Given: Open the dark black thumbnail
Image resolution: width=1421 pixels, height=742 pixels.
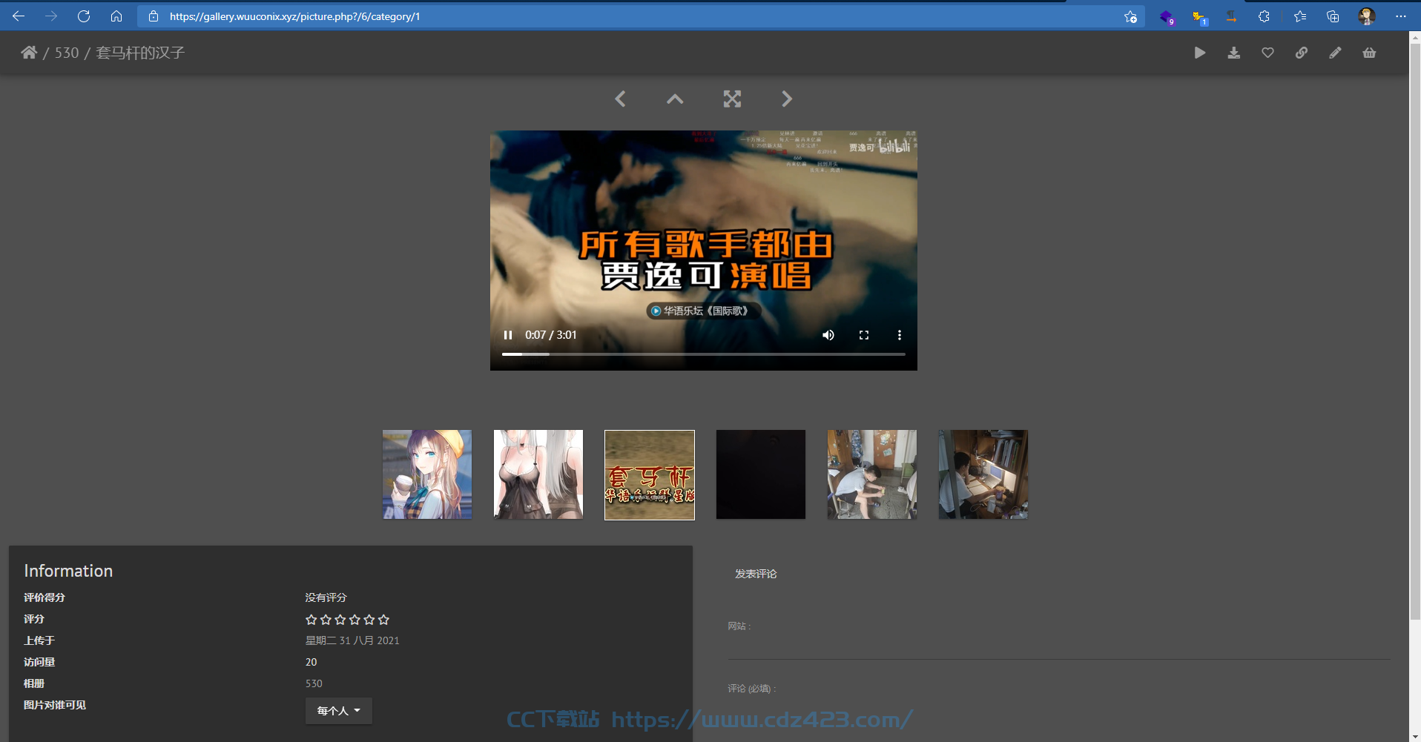Looking at the screenshot, I should click(x=761, y=474).
